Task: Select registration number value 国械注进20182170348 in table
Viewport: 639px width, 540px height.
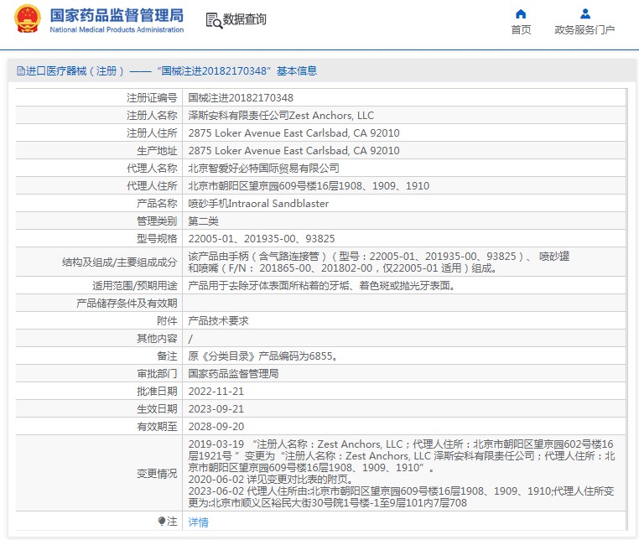Action: tap(241, 98)
